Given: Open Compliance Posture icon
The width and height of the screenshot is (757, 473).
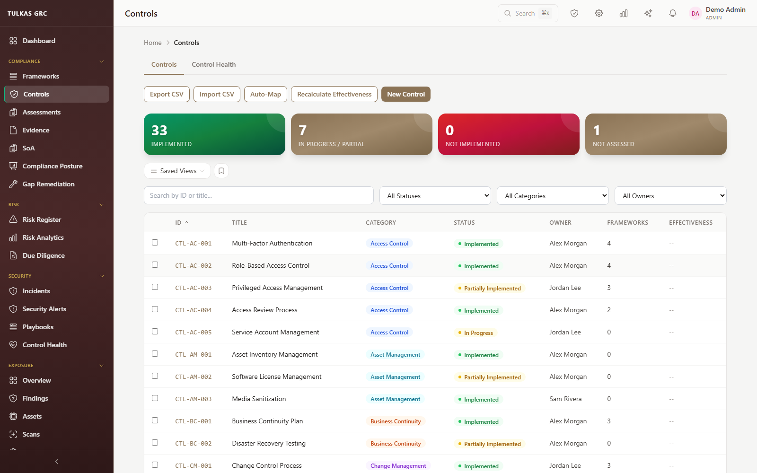Looking at the screenshot, I should point(13,166).
